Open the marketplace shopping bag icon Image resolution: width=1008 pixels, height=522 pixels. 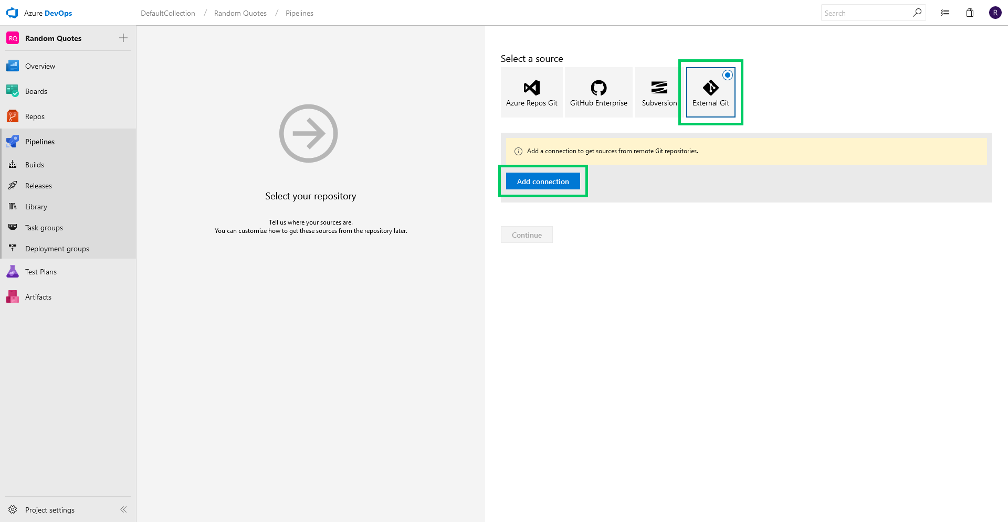pos(970,13)
